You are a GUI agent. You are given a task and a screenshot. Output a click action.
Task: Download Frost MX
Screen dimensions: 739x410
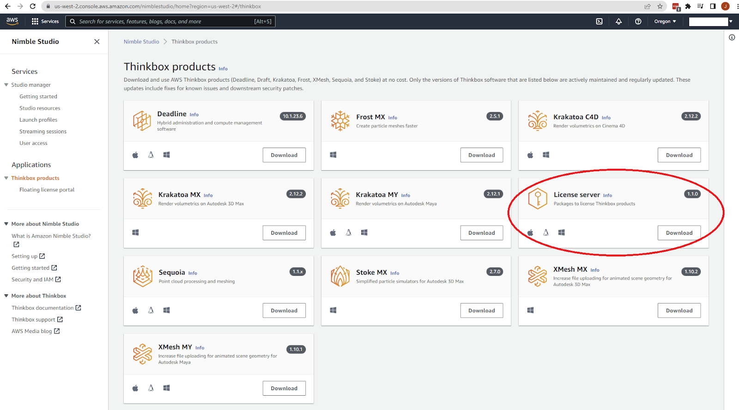tap(482, 155)
